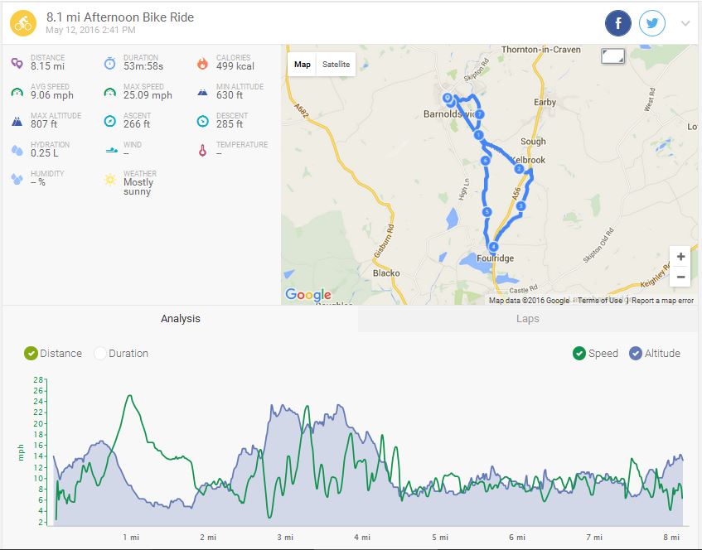The width and height of the screenshot is (702, 550).
Task: Switch map to Satellite view
Action: [336, 65]
